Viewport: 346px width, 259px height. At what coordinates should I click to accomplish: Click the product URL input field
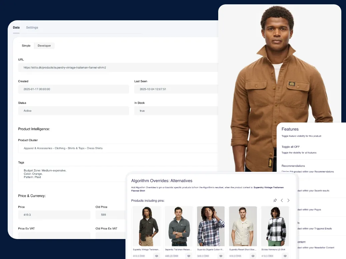pos(100,67)
